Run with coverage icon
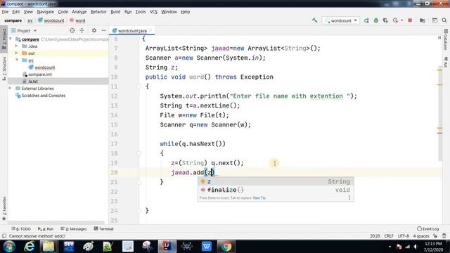This screenshot has height=253, width=450. pyautogui.click(x=385, y=20)
